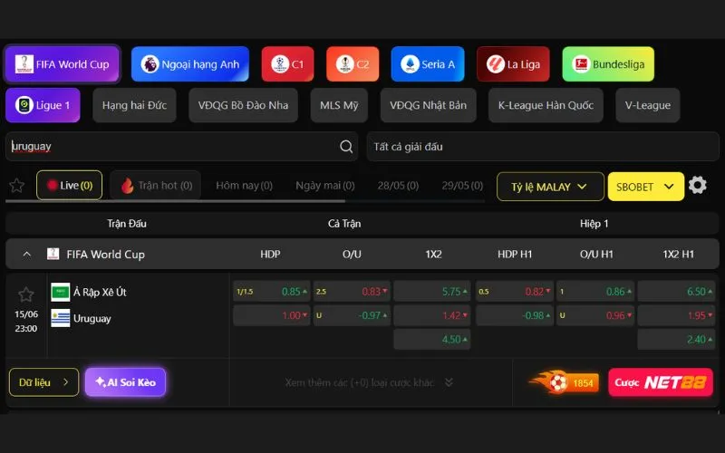Select Ngoại hạng Anh league
Screen dimensions: 725x453
tap(190, 64)
